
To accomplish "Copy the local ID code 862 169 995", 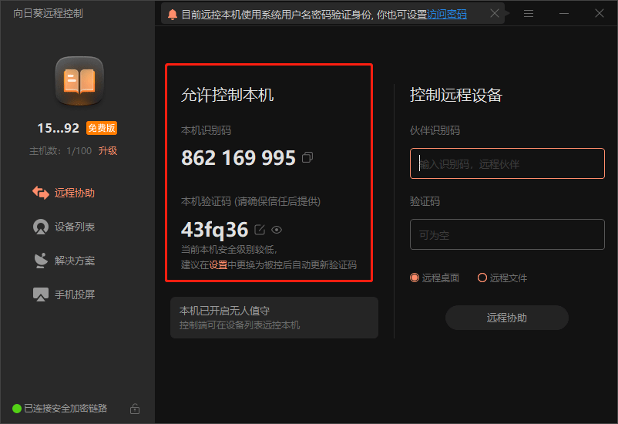I will (x=307, y=158).
